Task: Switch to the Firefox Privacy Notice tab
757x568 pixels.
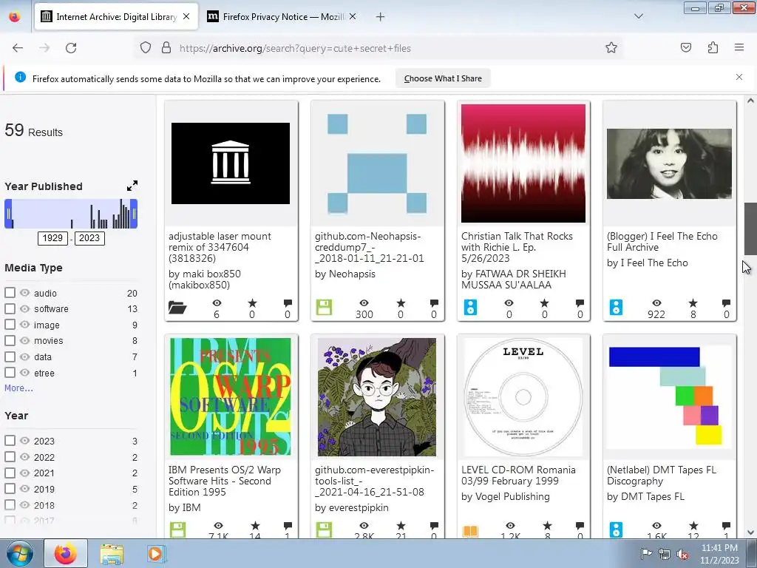Action: [x=283, y=17]
